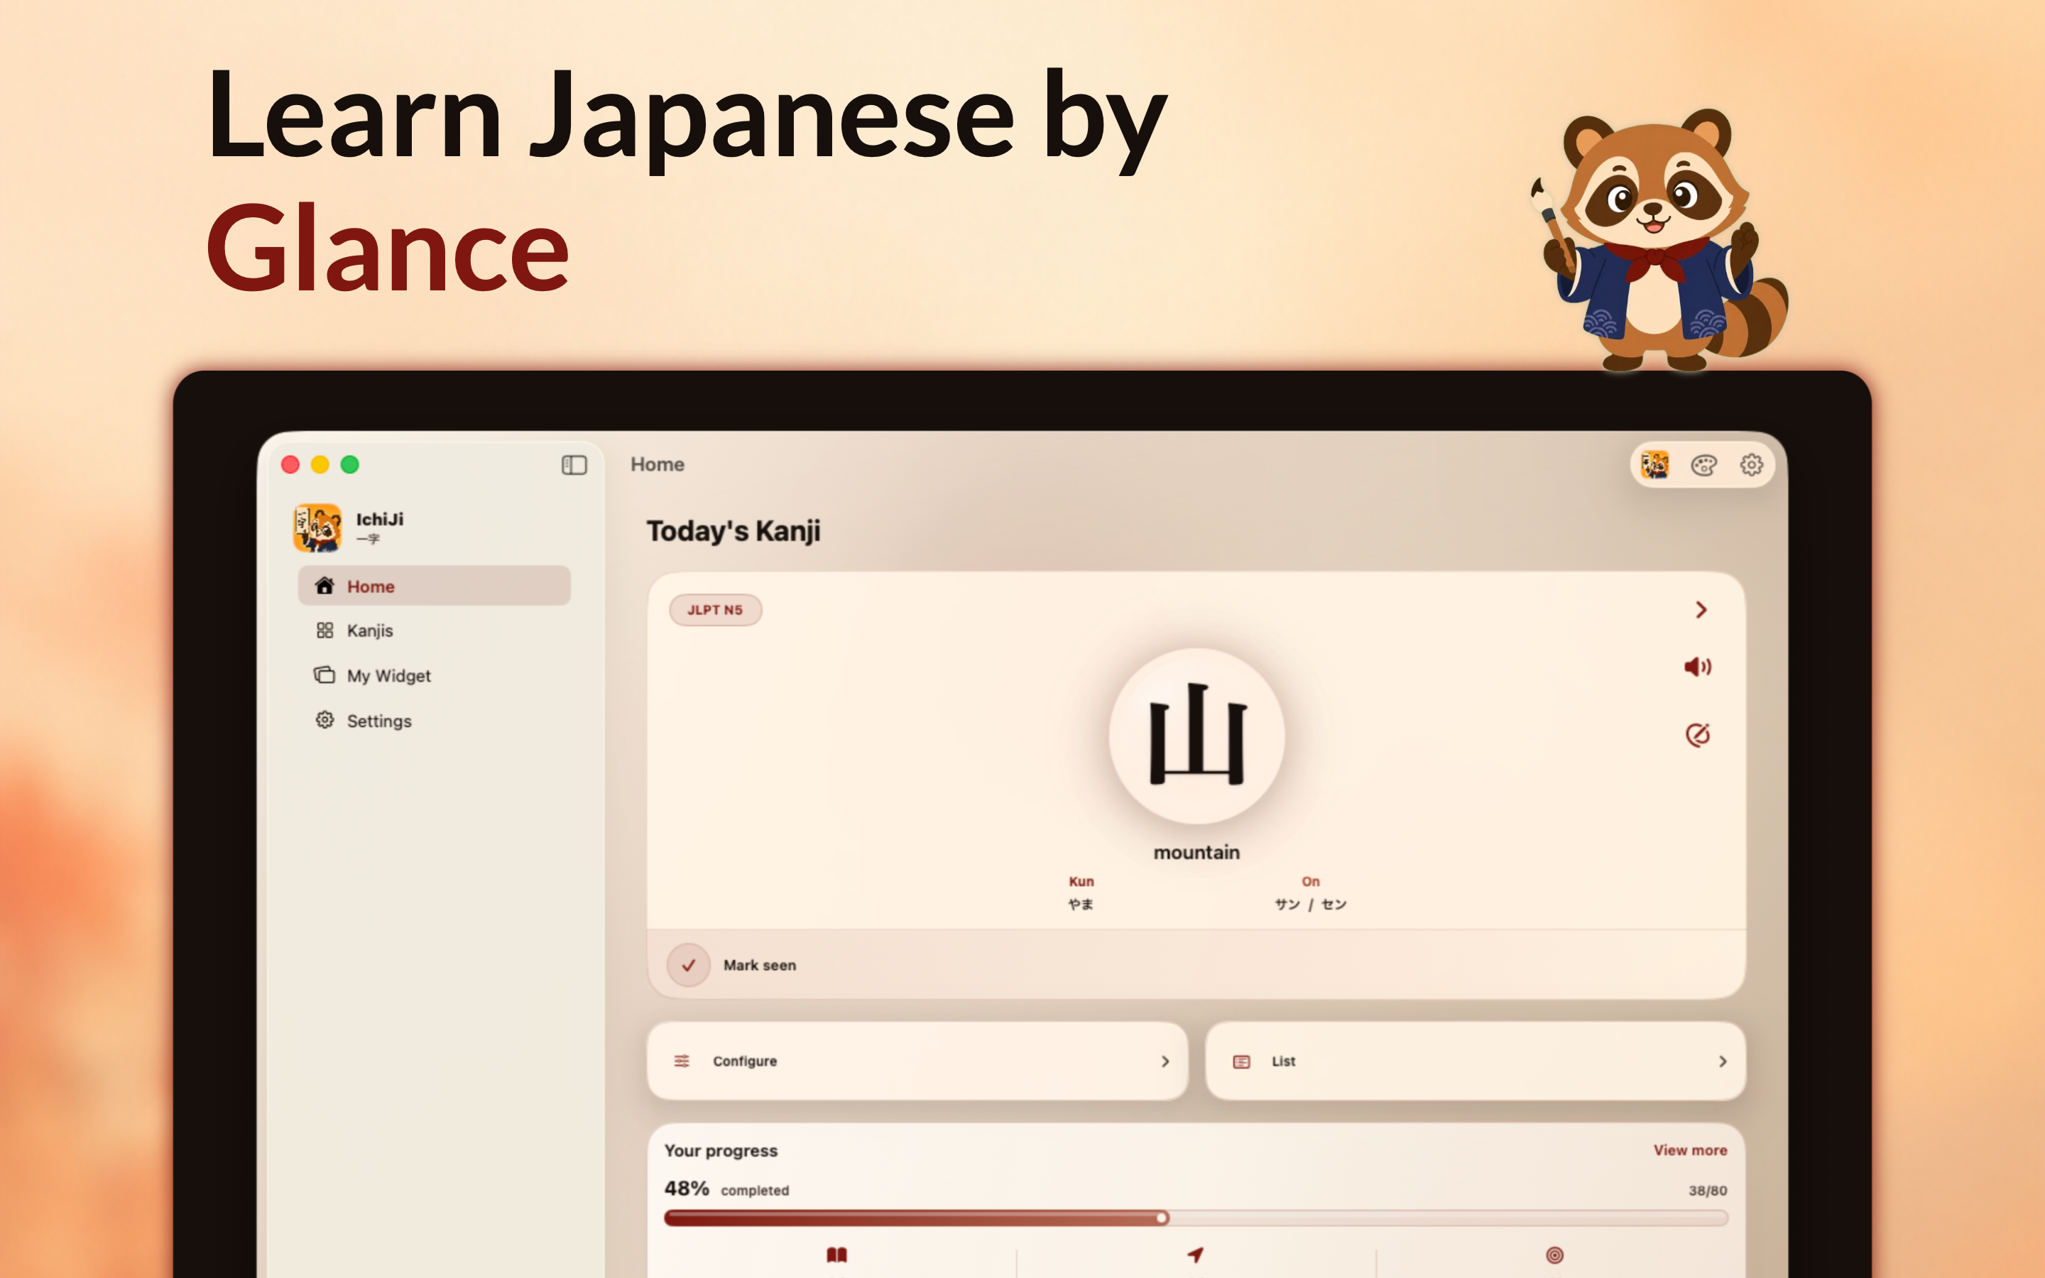Open the gear settings toolbar icon
This screenshot has width=2045, height=1278.
[1751, 465]
